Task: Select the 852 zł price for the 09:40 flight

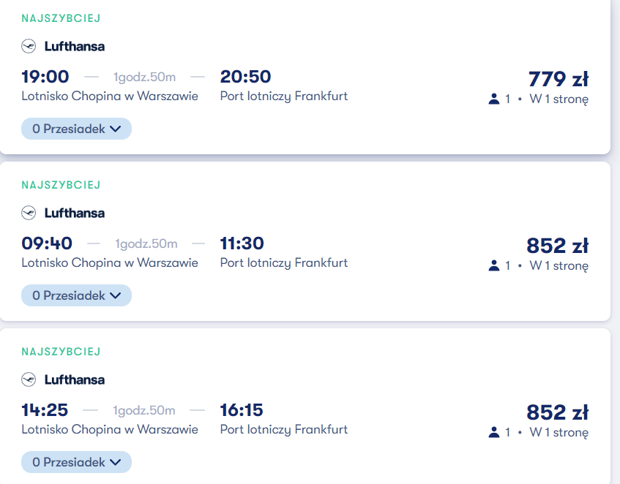Action: point(558,246)
